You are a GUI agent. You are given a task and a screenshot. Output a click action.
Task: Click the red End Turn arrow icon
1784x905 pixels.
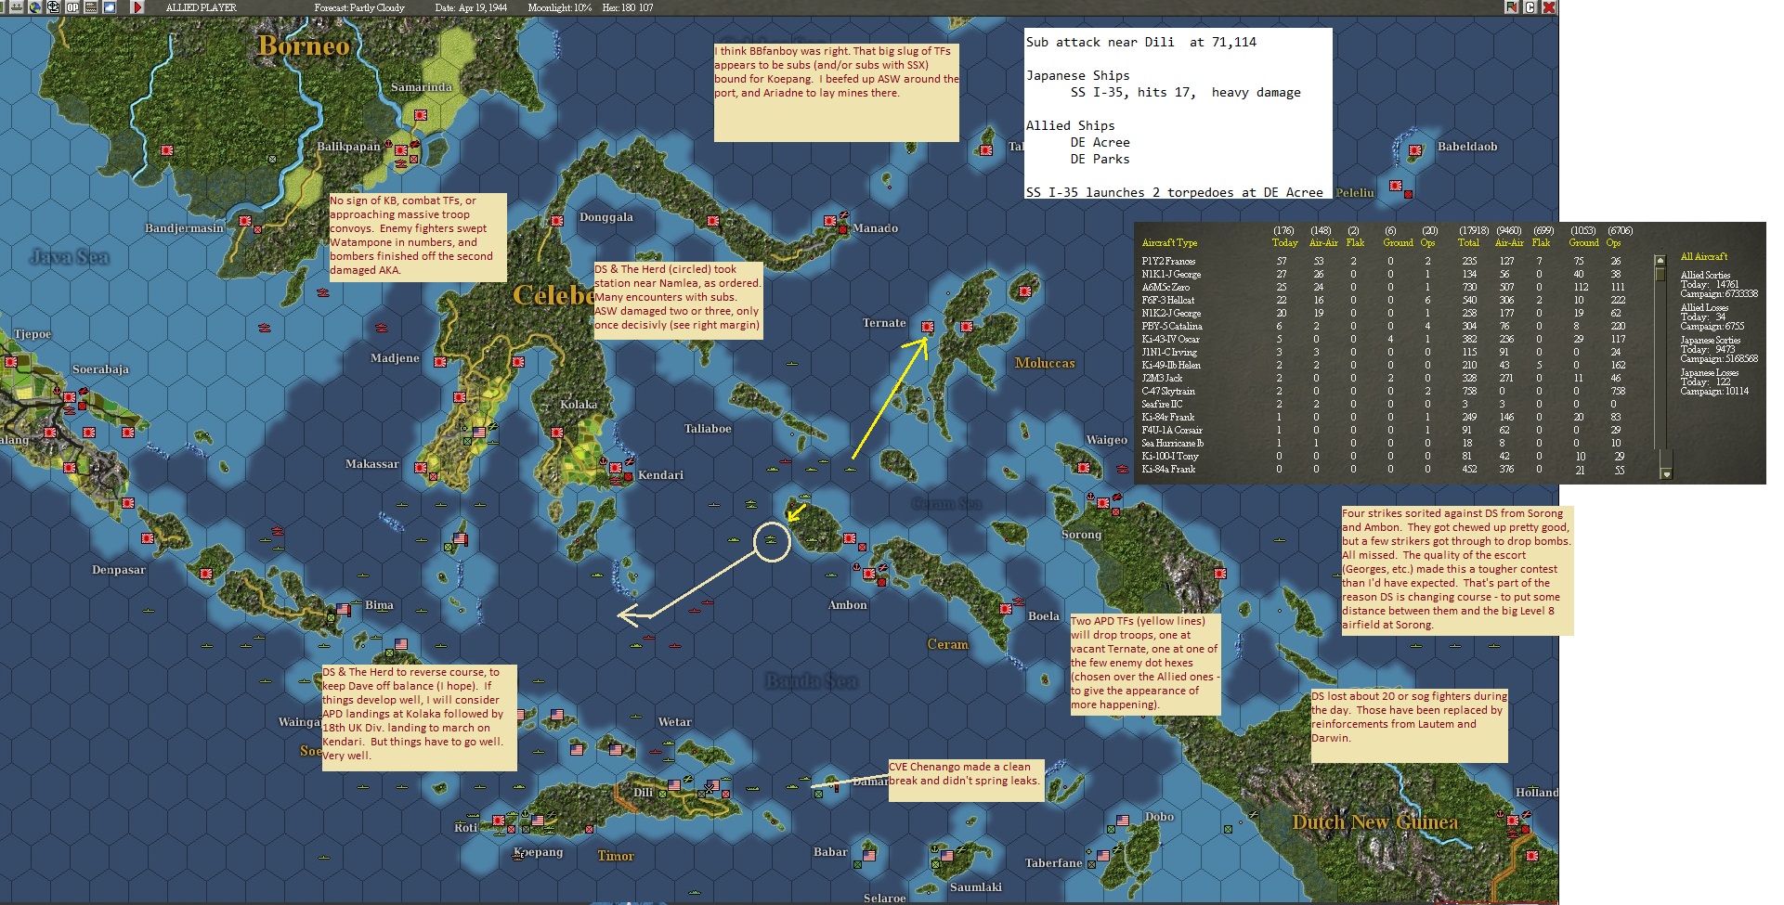point(137,7)
